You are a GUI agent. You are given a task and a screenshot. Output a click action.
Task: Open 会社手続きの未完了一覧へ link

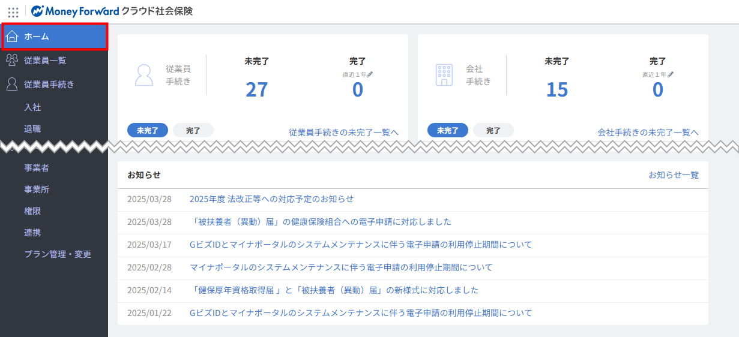(x=648, y=133)
